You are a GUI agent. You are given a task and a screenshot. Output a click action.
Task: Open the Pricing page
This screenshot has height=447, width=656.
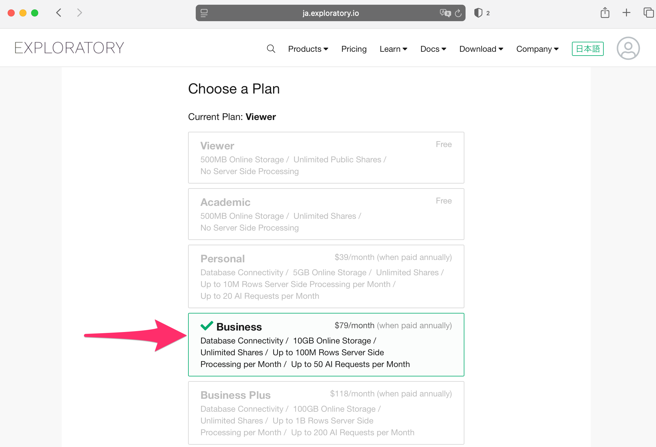(x=354, y=49)
